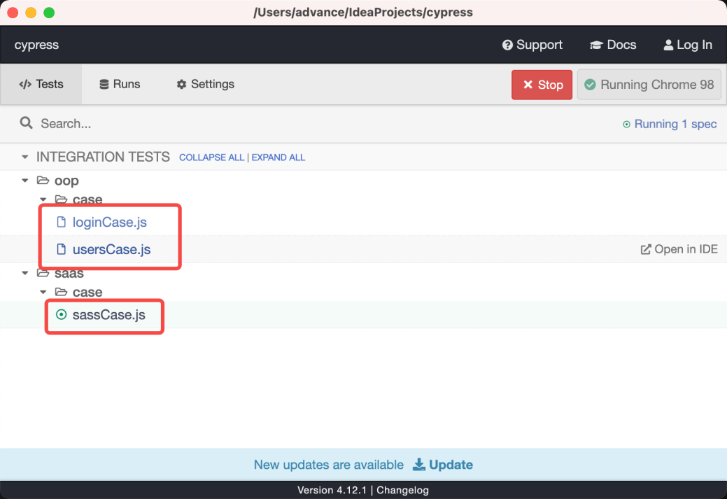Run the usersCase.js spec
The width and height of the screenshot is (727, 499).
(x=111, y=249)
